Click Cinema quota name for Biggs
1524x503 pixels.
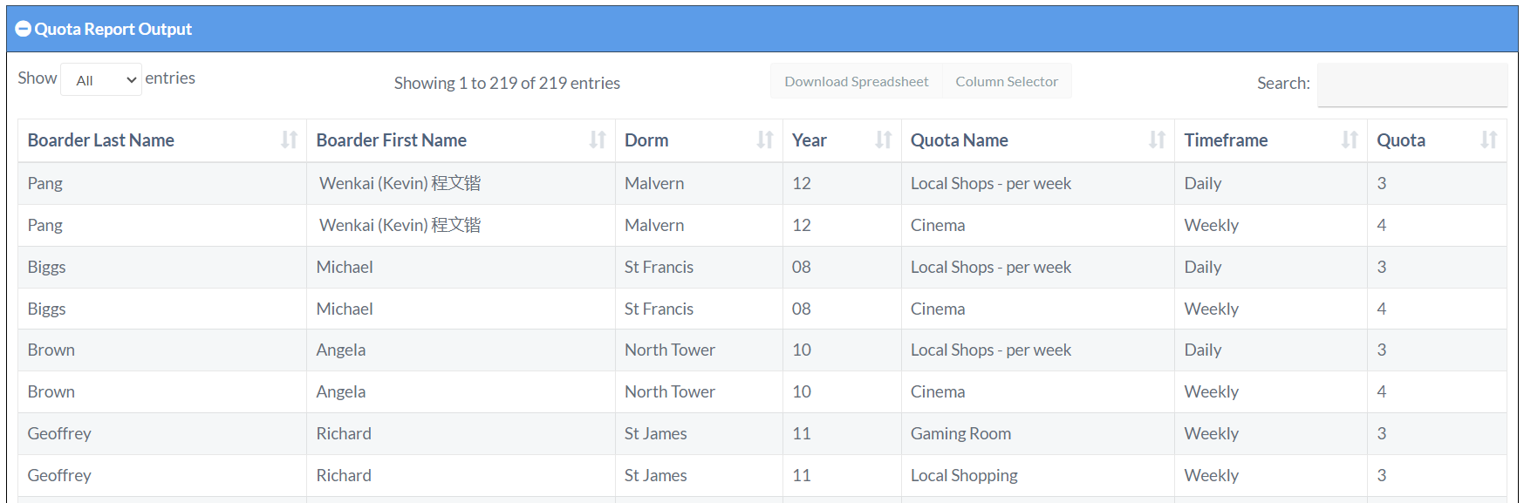tap(938, 309)
